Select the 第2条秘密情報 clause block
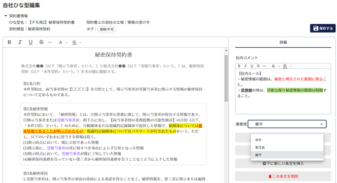 114,134
